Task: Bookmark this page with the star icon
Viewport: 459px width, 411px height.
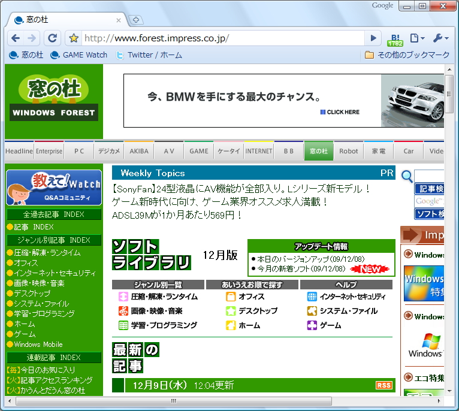Action: 74,38
